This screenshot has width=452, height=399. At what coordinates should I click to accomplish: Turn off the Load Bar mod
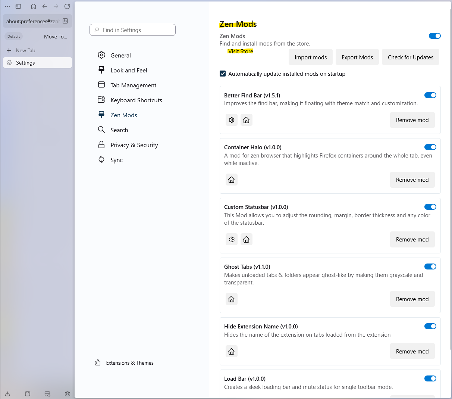430,378
